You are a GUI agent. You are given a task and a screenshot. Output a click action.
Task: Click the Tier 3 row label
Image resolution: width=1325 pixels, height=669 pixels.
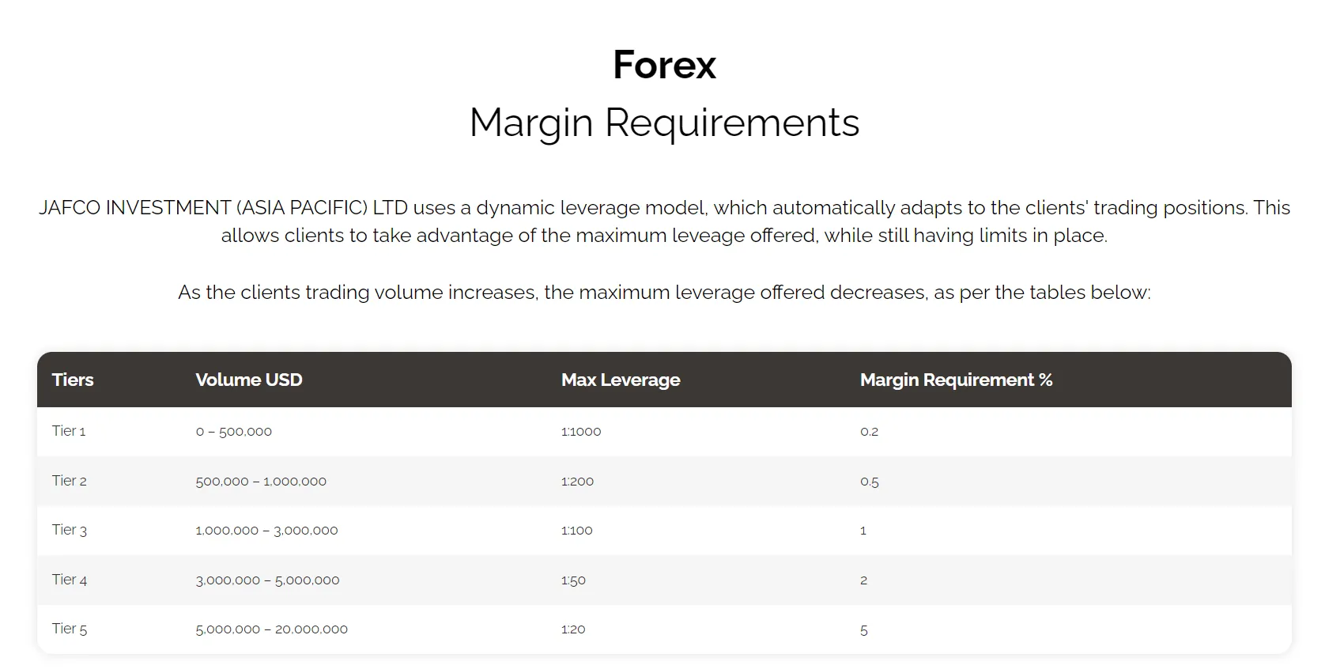pyautogui.click(x=70, y=530)
